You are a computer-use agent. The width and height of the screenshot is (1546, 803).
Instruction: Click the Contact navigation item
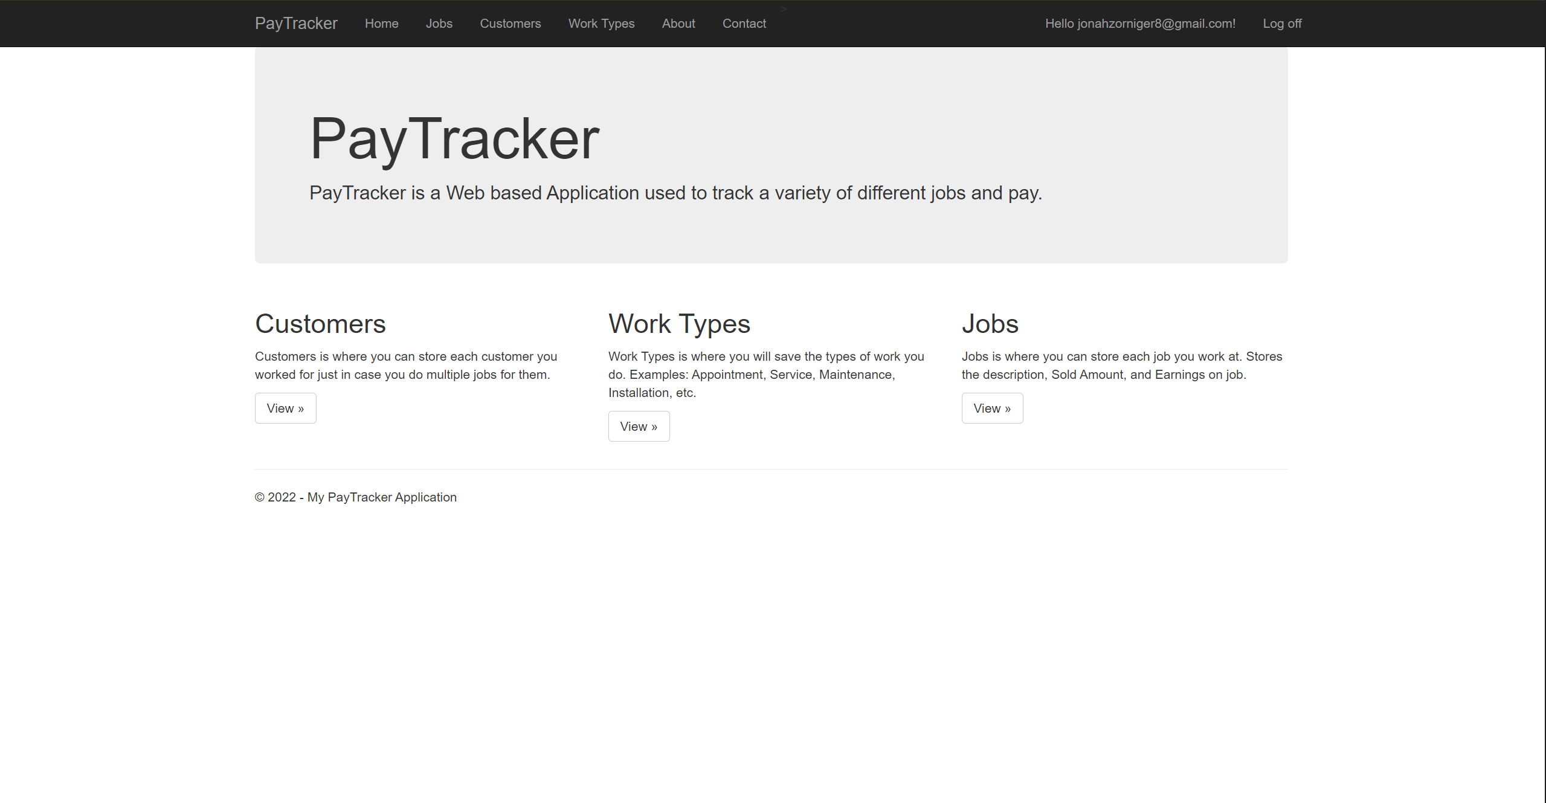[x=742, y=24]
